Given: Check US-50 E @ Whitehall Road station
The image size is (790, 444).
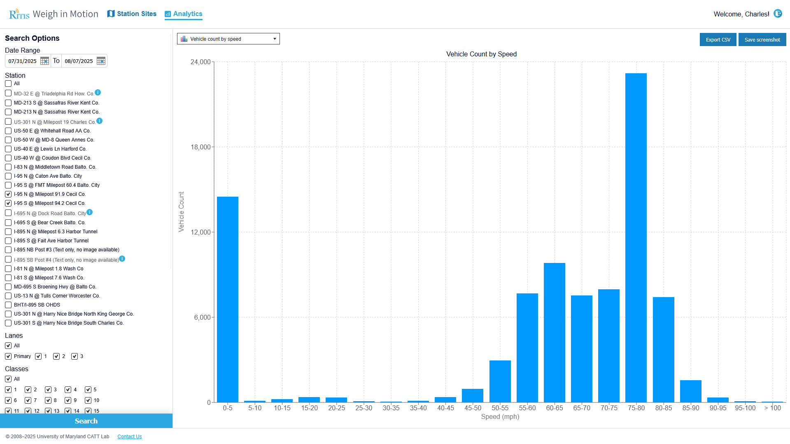Looking at the screenshot, I should click(x=8, y=131).
